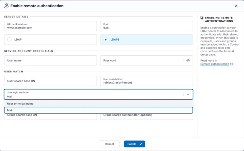This screenshot has height=151, width=244.
Task: Open the Remote authentication documentation link
Action: [x=214, y=64]
